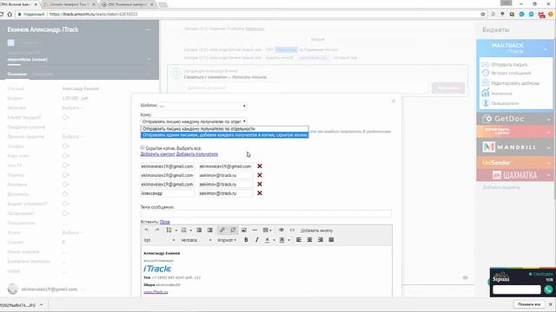Viewport: 556px width, 312px height.
Task: Bookmark this page with the star icon
Action: (483, 14)
